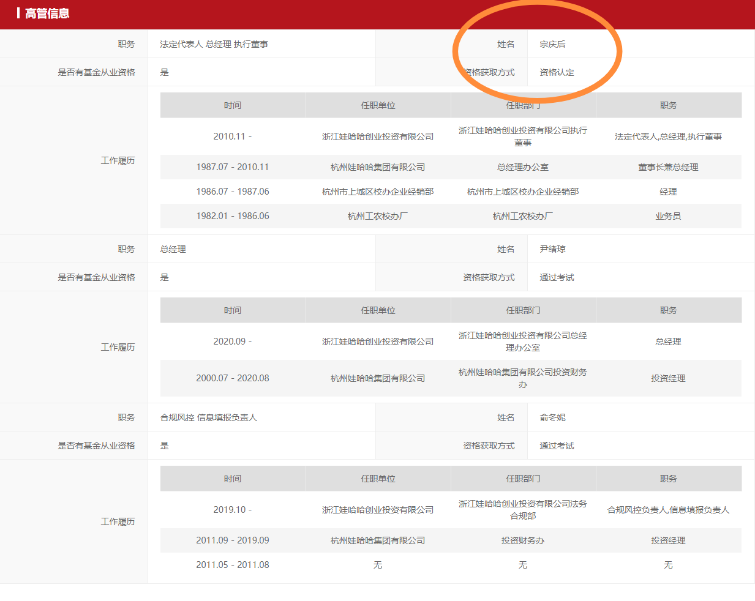Click the date cell 2010.11 -
This screenshot has height=601, width=755.
233,136
